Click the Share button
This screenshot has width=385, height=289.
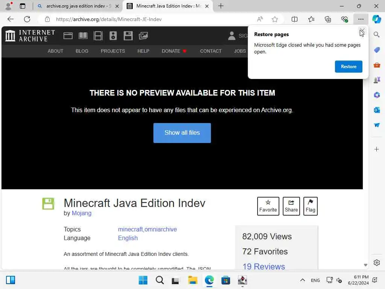coord(291,206)
